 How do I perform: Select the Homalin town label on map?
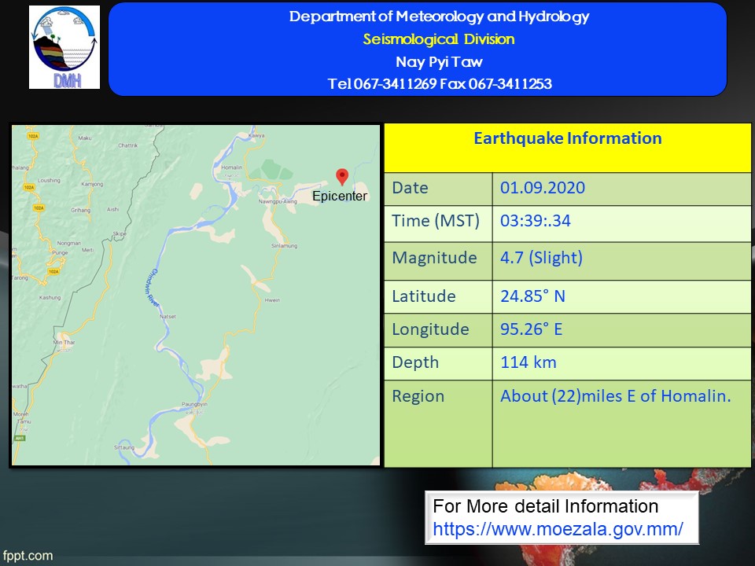(x=231, y=167)
